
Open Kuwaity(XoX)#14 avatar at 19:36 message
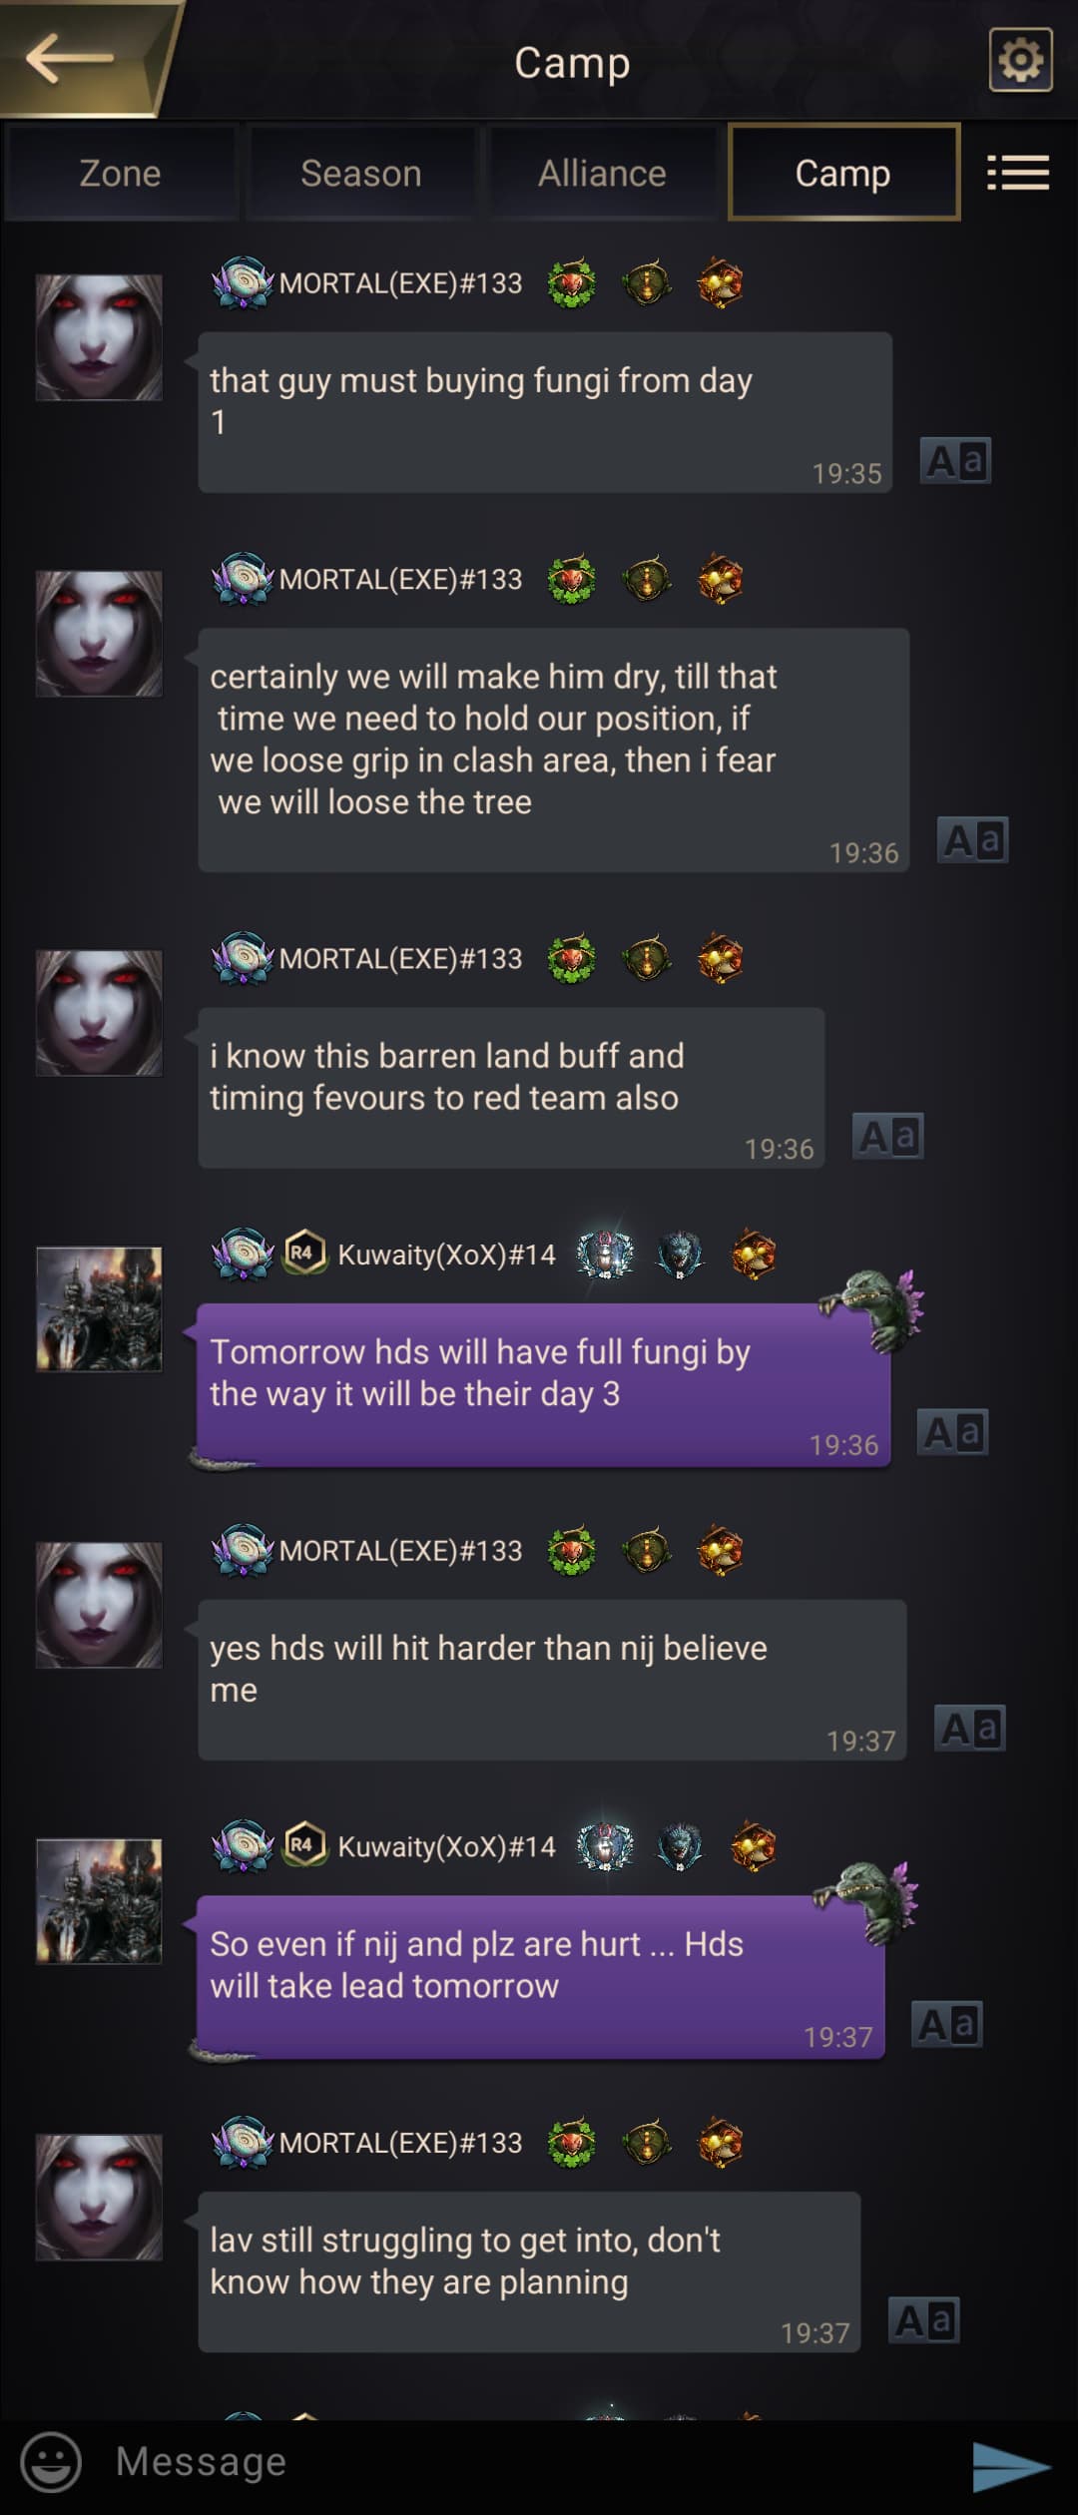(x=99, y=1308)
